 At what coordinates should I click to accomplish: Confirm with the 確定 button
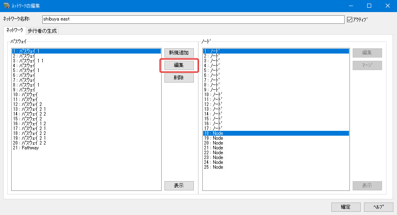click(346, 207)
